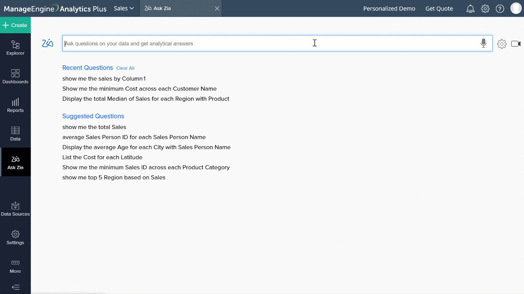Open Data Sources in the sidebar
Viewport: 524px width, 294px height.
[x=16, y=209]
